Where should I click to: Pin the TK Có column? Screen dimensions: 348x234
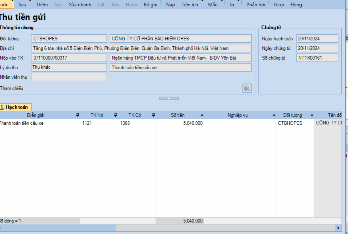(153, 115)
